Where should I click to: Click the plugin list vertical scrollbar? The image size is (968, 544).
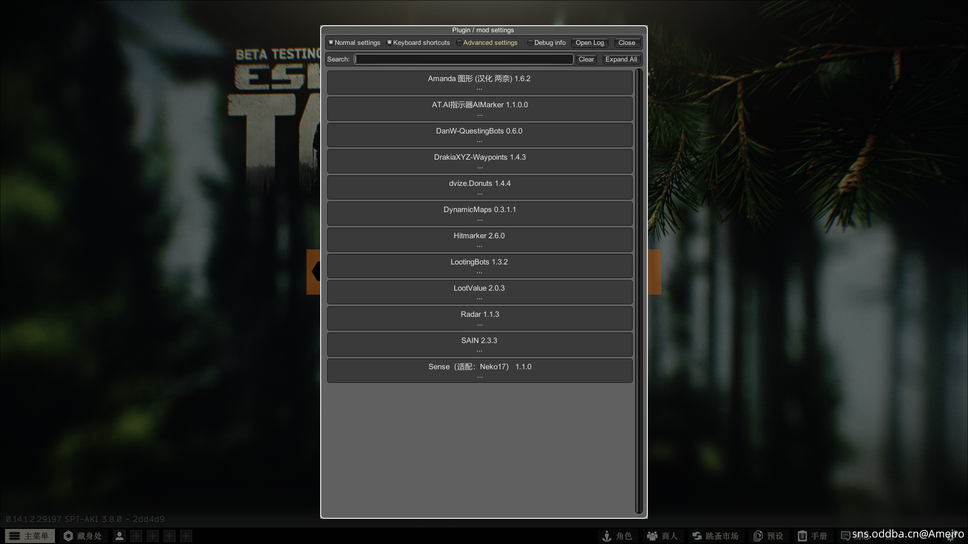639,291
